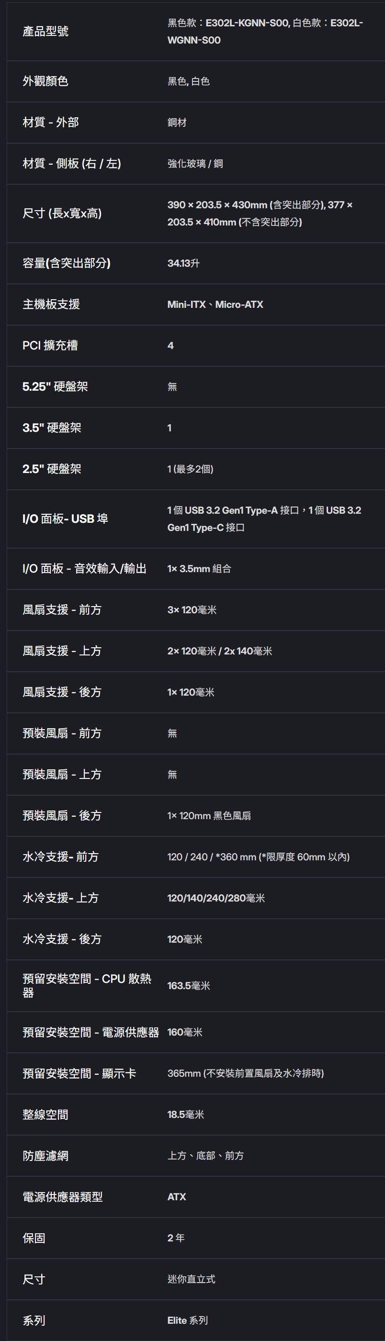The height and width of the screenshot is (1341, 385).
Task: Click the 預留安裝空間 - 顯示卡 label
Action: tap(79, 1073)
